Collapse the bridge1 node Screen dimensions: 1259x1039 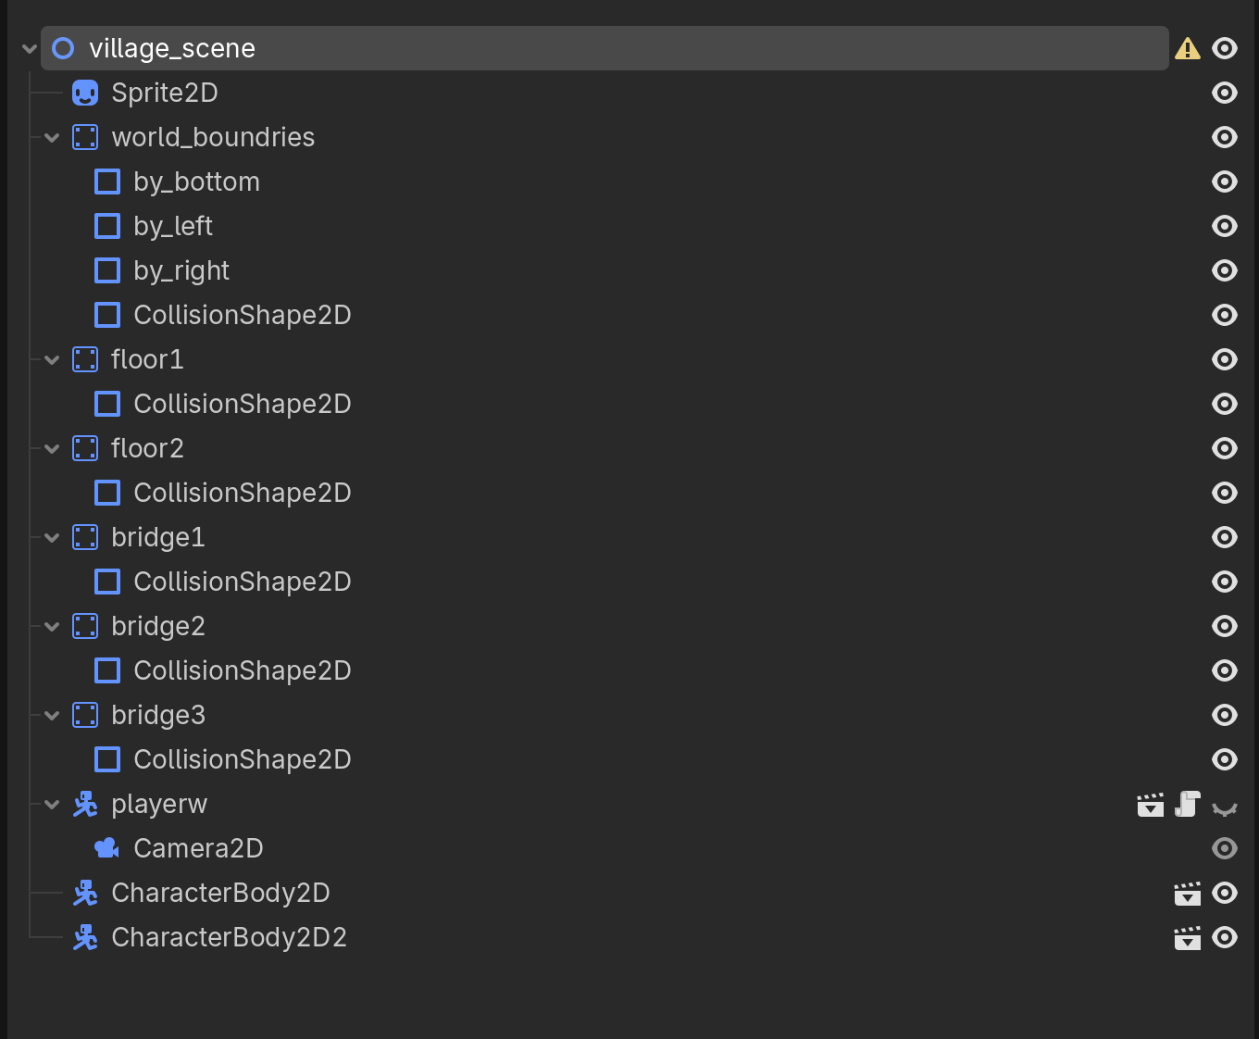(51, 537)
